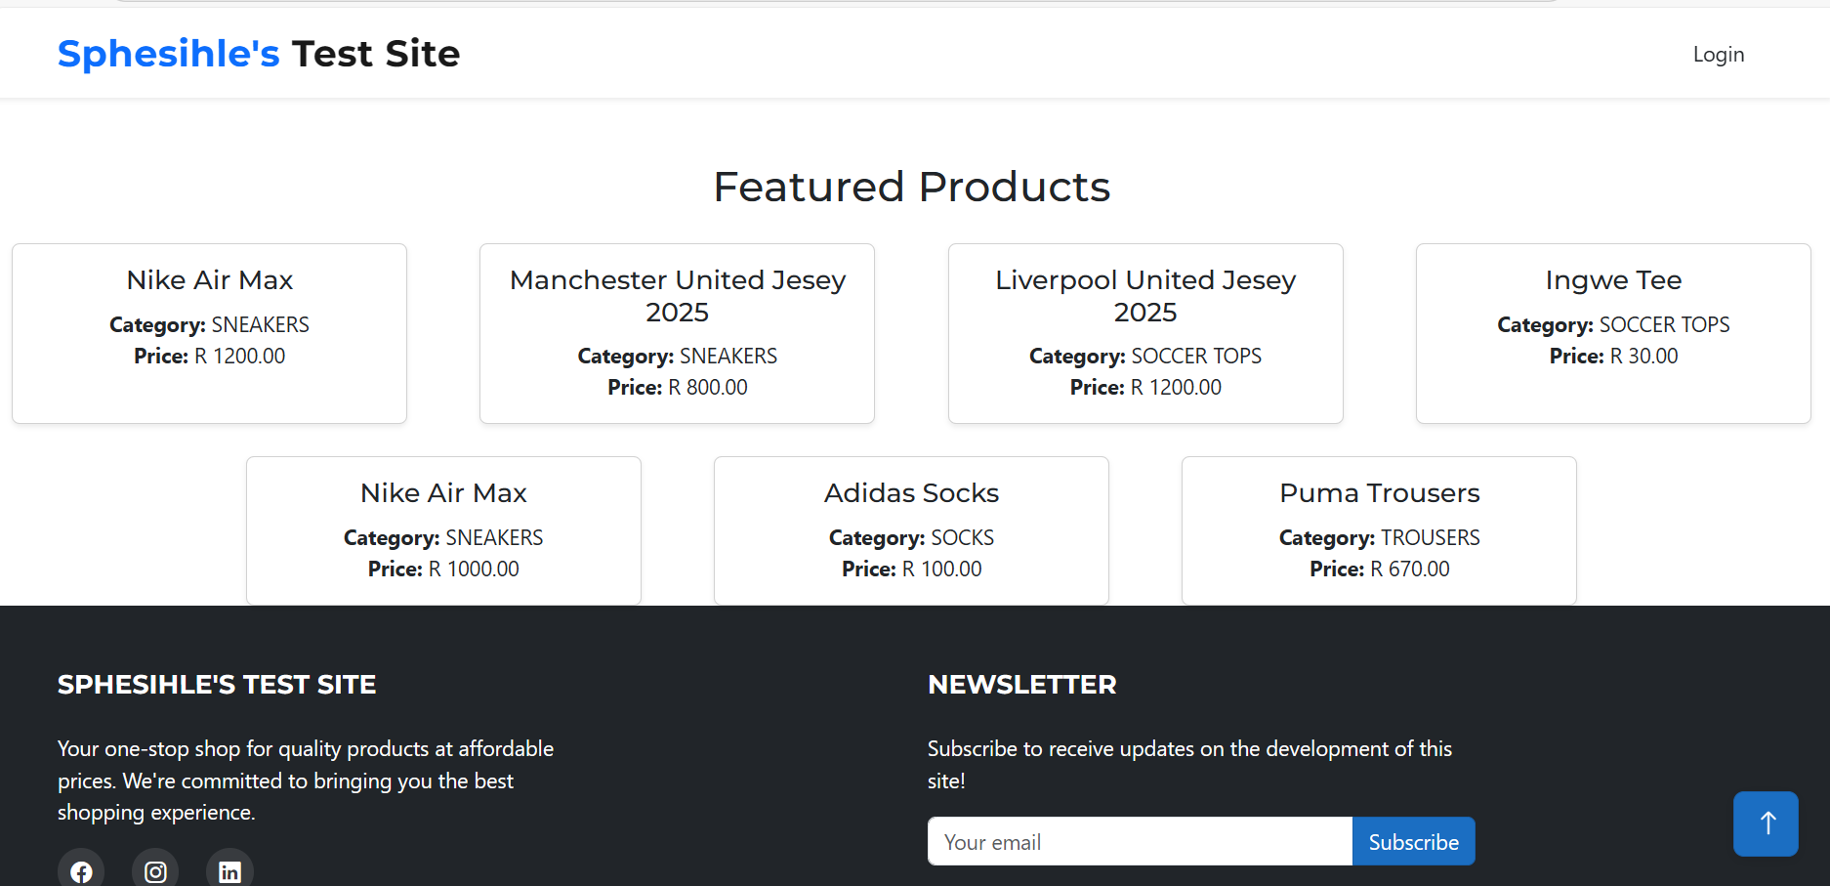Screen dimensions: 1830x886
Task: Select the Manchester United Jesey 2025 card
Action: [x=677, y=332]
